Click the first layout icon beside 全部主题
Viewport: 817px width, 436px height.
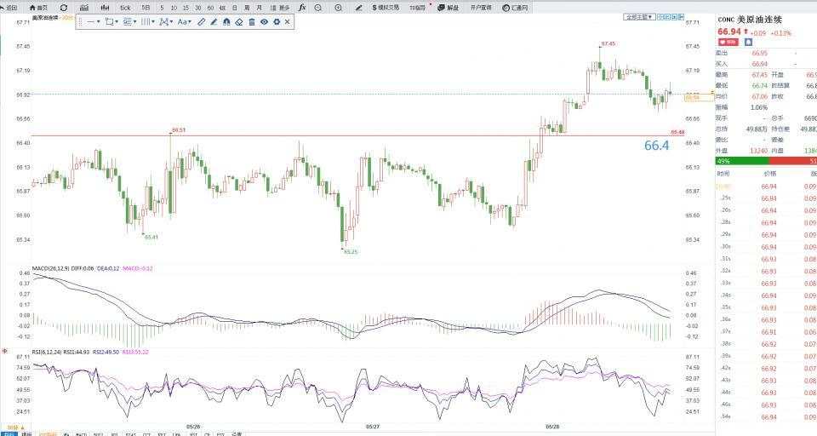[660, 17]
